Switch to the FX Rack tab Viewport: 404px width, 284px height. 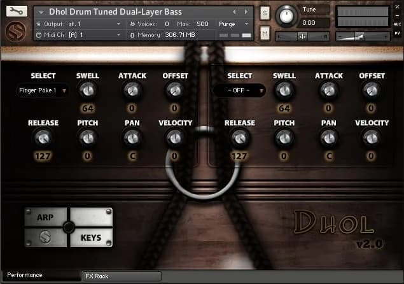tap(121, 276)
